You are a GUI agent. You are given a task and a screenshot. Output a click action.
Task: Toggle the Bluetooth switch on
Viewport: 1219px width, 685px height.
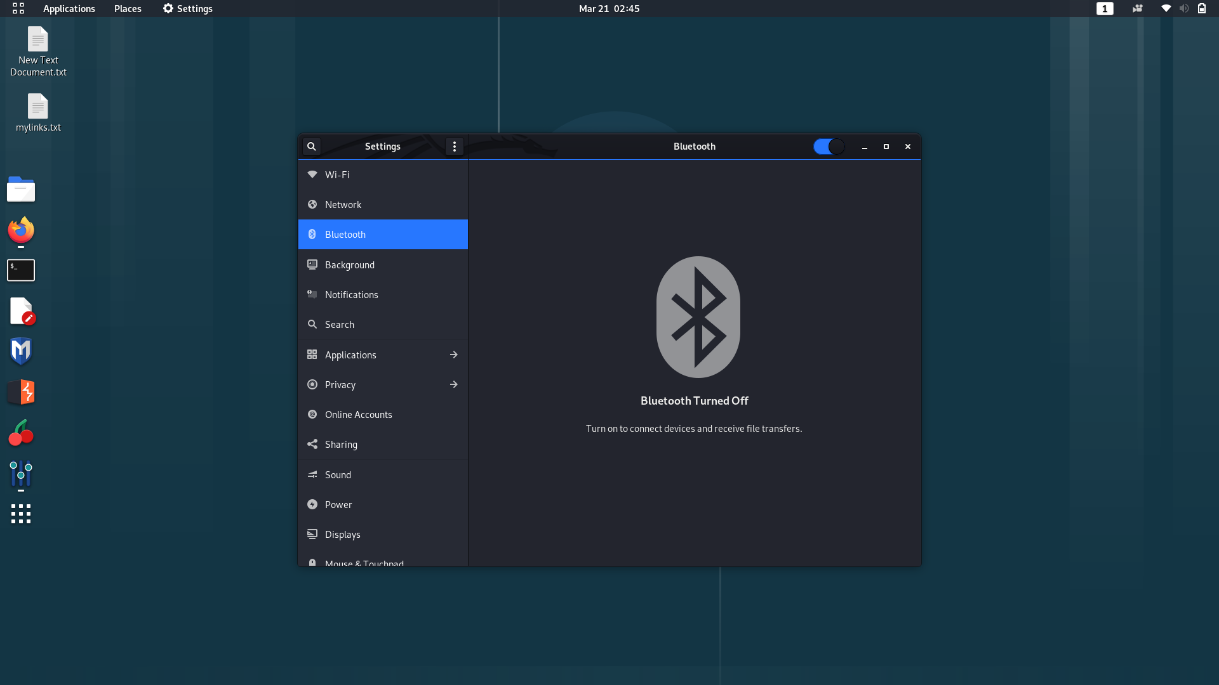pyautogui.click(x=829, y=147)
